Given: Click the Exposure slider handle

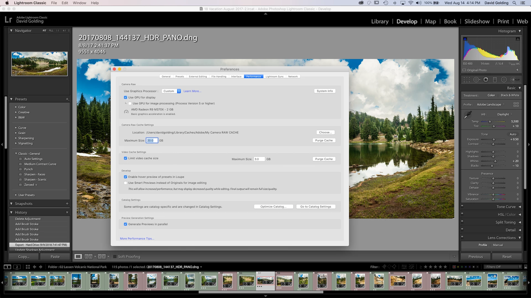Looking at the screenshot, I should pos(494,140).
